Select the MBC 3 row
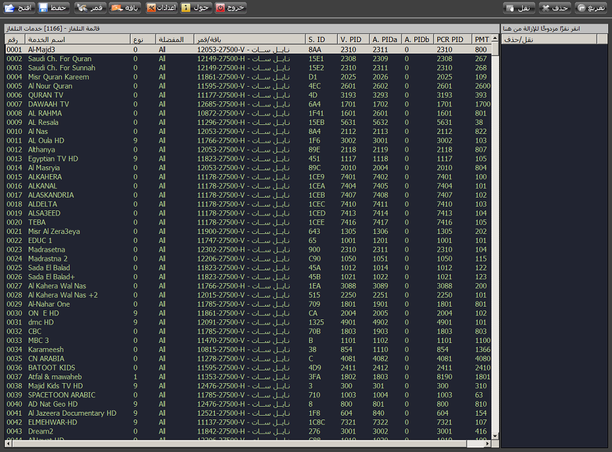 pos(248,340)
